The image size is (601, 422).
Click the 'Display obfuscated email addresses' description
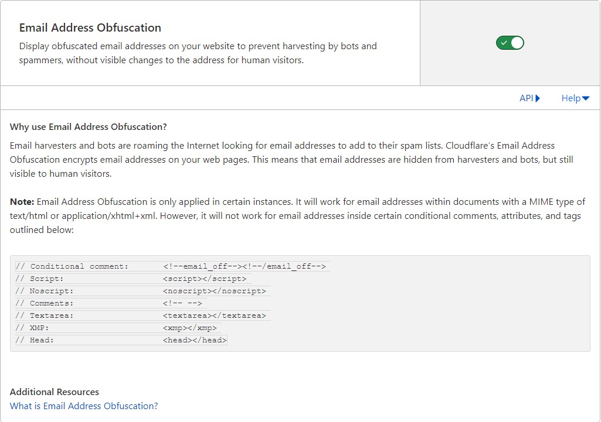[198, 53]
